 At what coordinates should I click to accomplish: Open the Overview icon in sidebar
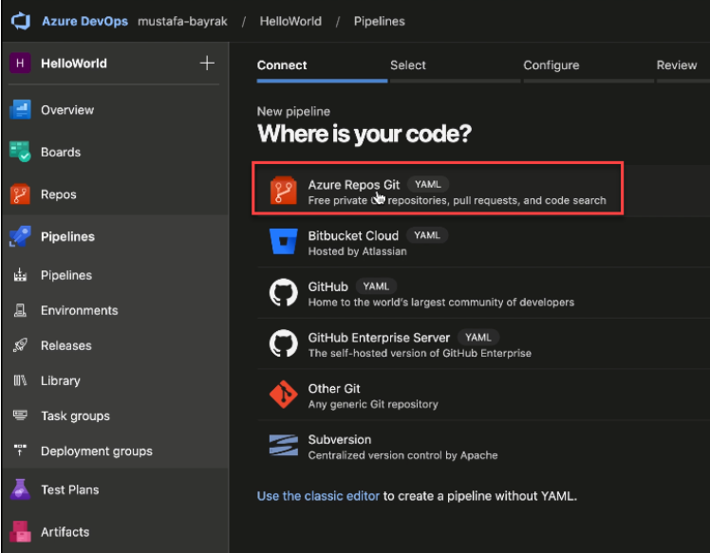20,110
